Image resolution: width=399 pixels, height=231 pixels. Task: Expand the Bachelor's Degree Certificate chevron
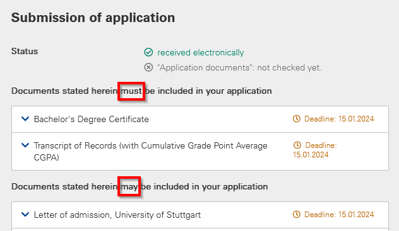coord(25,118)
